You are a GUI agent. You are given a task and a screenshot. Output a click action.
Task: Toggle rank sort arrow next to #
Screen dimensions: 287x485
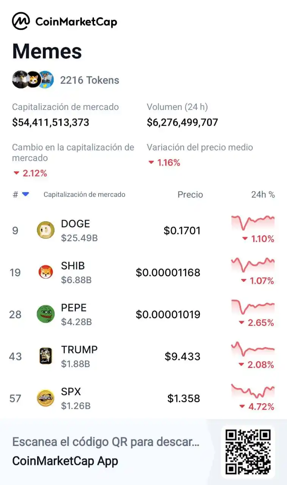25,194
